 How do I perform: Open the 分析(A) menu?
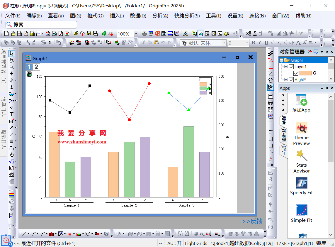coord(160,16)
